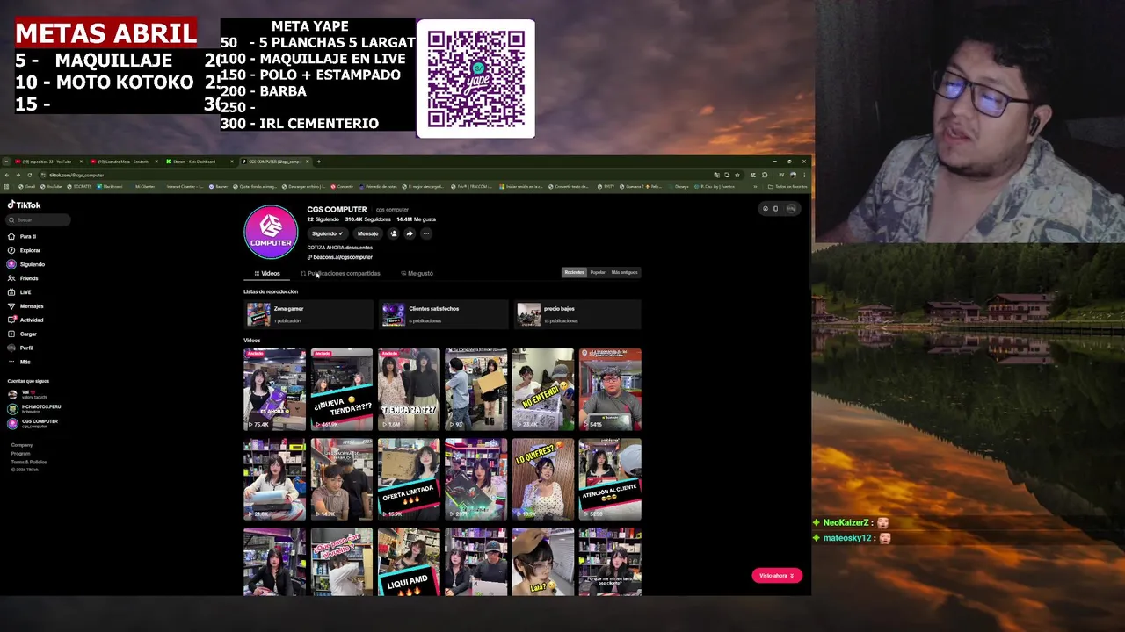This screenshot has width=1125, height=632.
Task: Toggle the Siguiendo follow button
Action: tap(327, 233)
